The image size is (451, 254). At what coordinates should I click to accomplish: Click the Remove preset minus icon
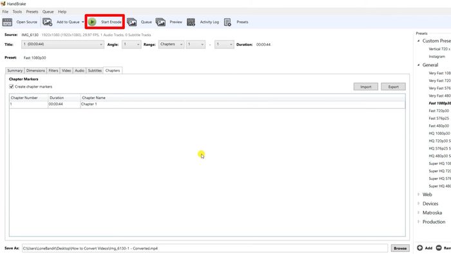439,248
